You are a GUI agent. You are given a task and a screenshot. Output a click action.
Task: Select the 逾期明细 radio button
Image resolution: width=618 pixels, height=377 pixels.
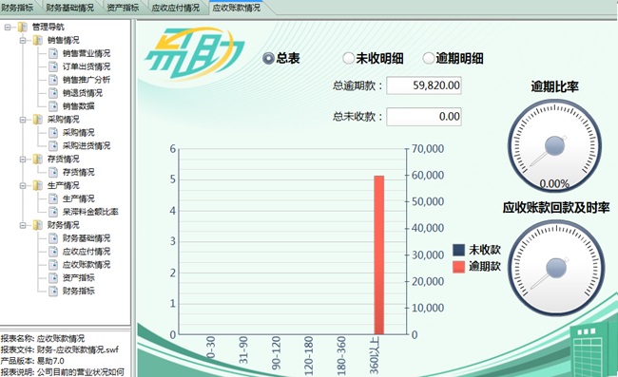coord(429,58)
